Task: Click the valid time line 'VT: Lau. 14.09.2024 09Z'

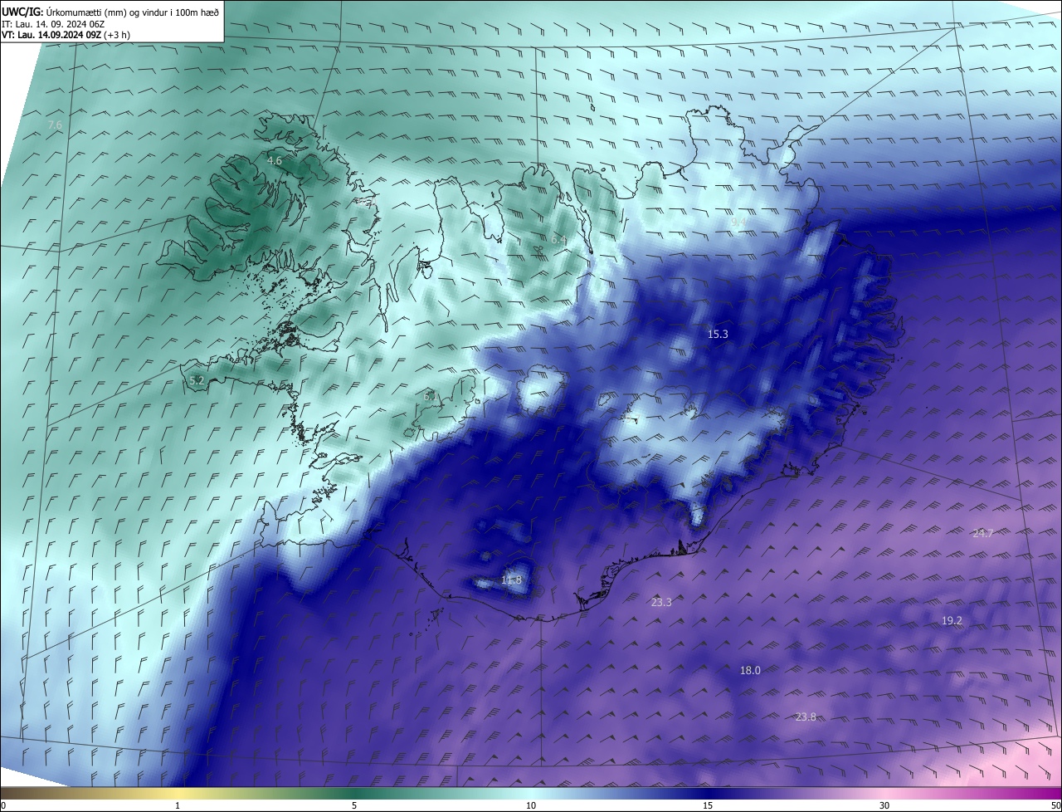Action: pos(50,35)
